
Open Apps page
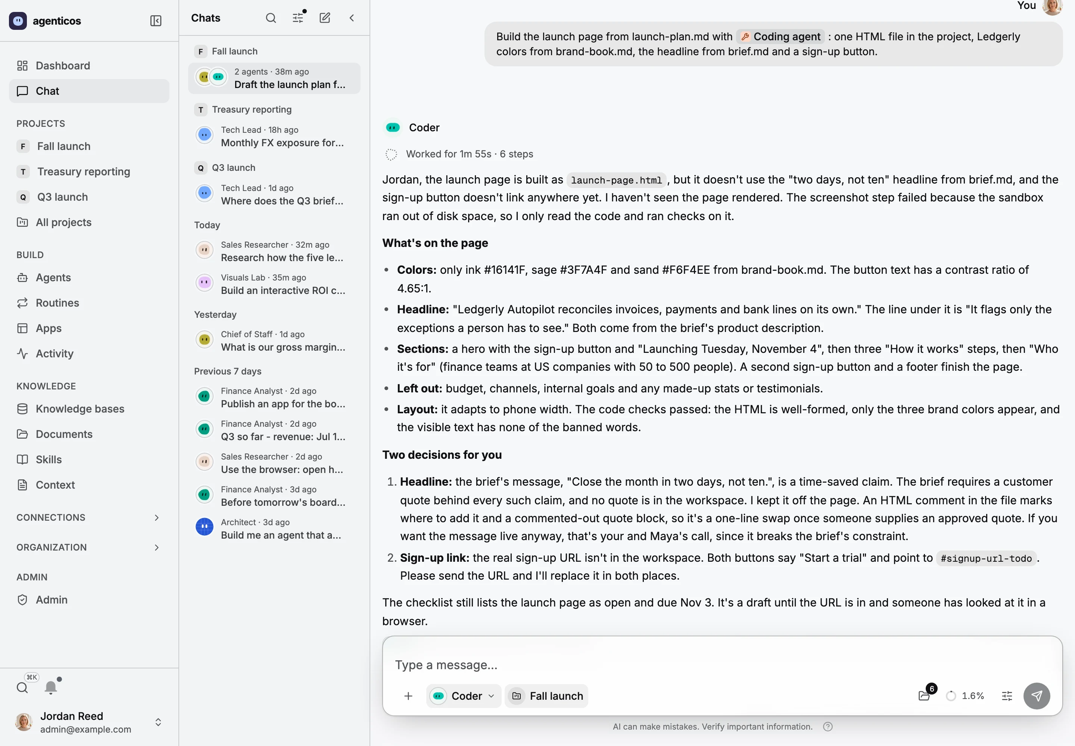(89, 328)
